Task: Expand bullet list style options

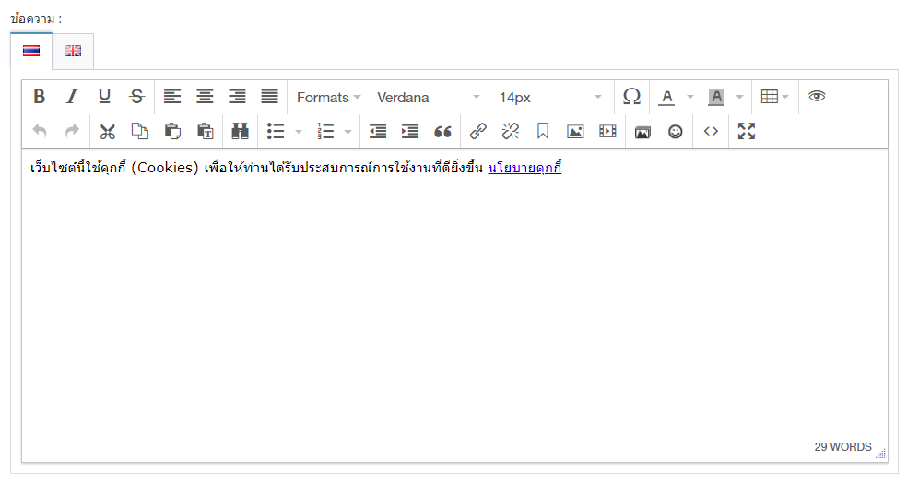Action: pyautogui.click(x=299, y=132)
